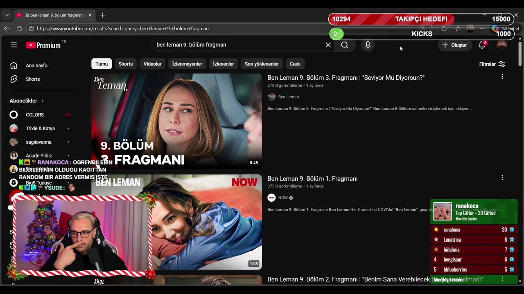Click NOW channel avatar icon

pos(271,198)
